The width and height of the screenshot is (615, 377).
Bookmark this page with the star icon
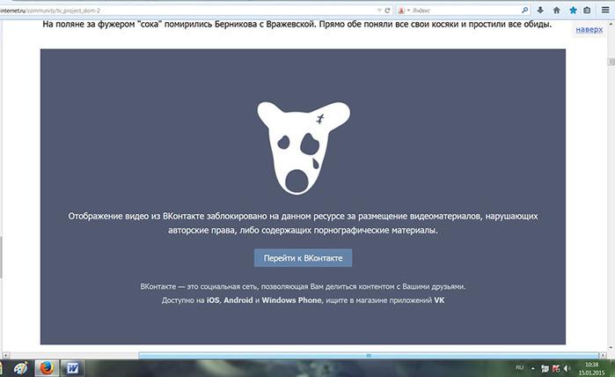tap(573, 11)
